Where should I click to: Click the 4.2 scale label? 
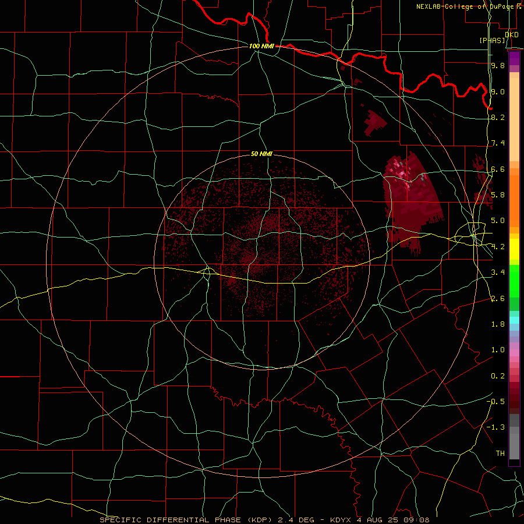(498, 247)
